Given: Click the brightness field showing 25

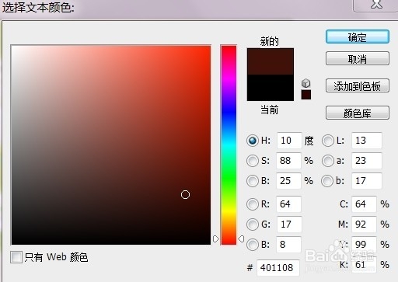Looking at the screenshot, I should pyautogui.click(x=288, y=181).
